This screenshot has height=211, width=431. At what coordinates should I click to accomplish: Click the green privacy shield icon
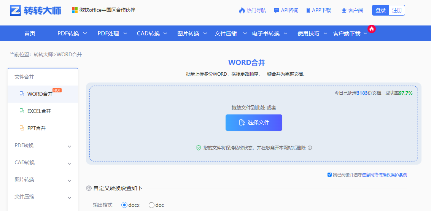click(x=199, y=148)
